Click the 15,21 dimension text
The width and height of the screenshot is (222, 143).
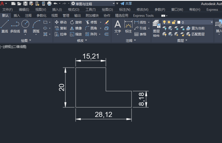[x=91, y=56]
